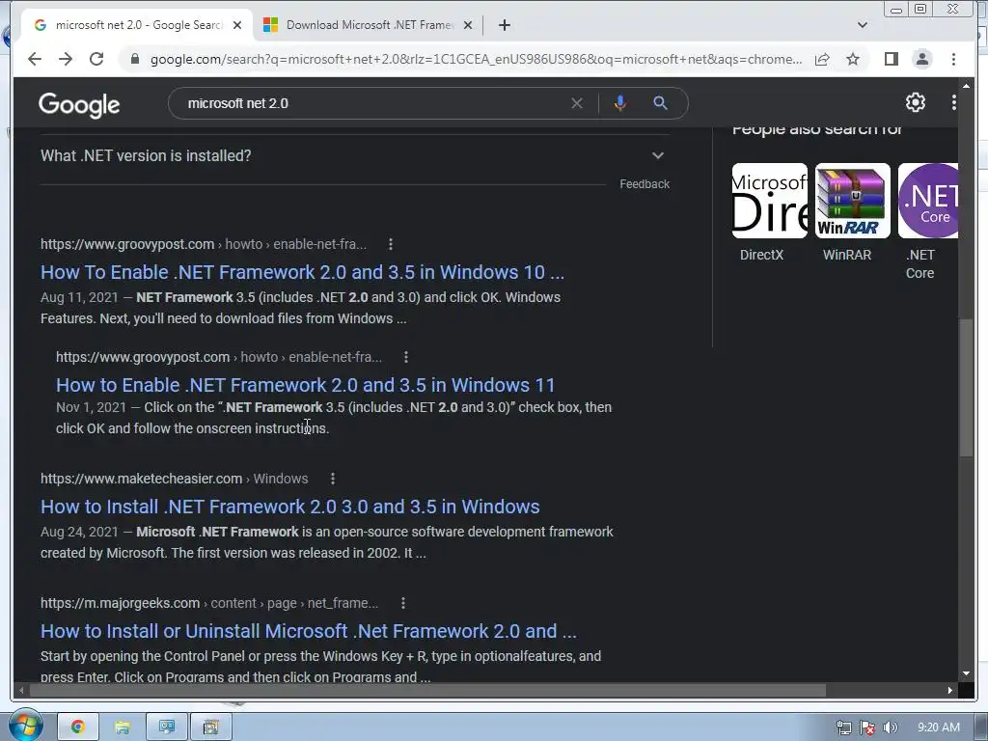The width and height of the screenshot is (988, 741).
Task: Open Google apps three-dot menu
Action: tap(953, 102)
